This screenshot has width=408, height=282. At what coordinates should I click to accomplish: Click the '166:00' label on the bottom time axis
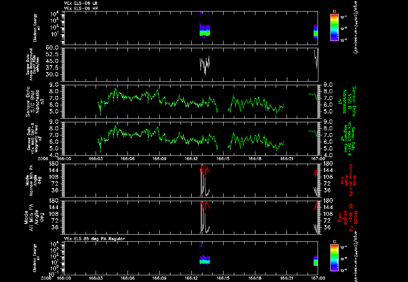(64, 278)
